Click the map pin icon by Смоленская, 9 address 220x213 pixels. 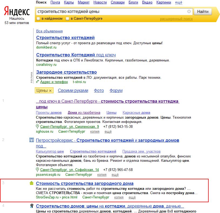click(x=37, y=126)
